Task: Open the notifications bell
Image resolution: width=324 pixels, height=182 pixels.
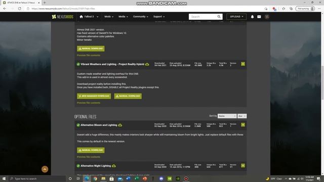Action: (x=252, y=17)
